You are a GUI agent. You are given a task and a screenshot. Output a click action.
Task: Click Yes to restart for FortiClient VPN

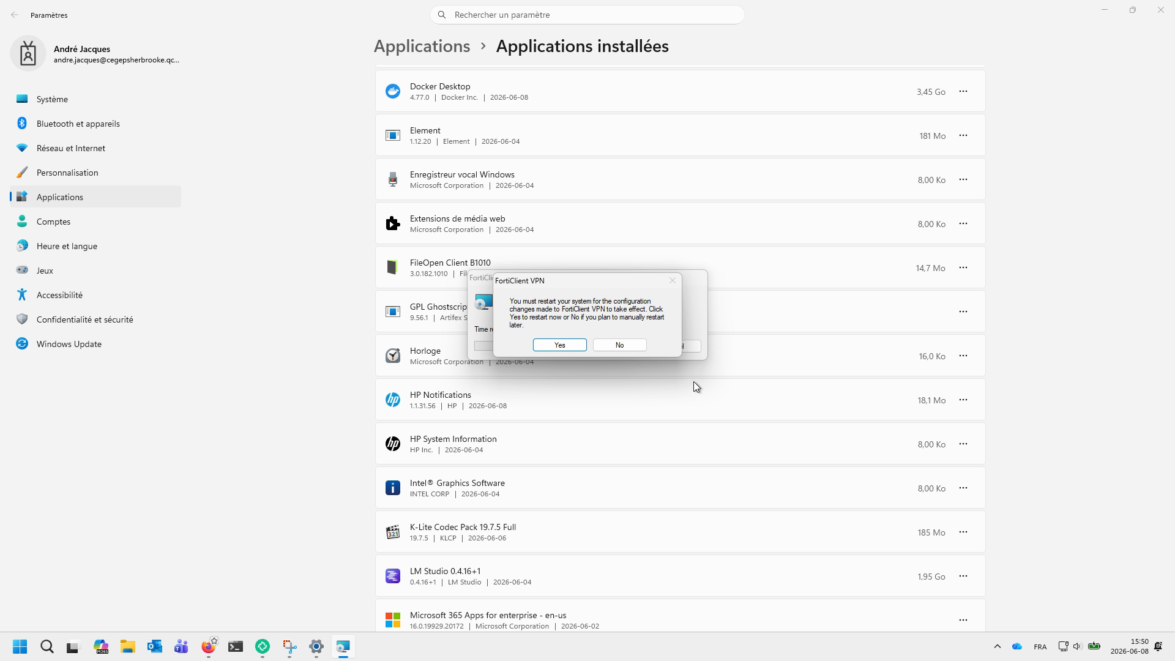(559, 345)
